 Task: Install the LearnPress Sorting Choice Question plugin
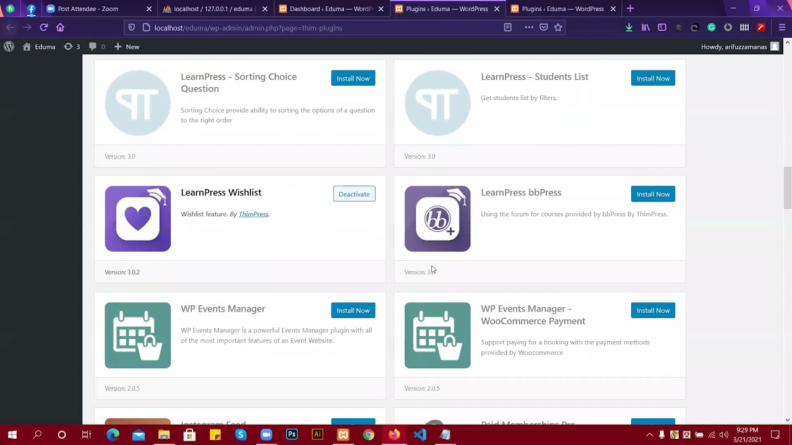point(353,78)
